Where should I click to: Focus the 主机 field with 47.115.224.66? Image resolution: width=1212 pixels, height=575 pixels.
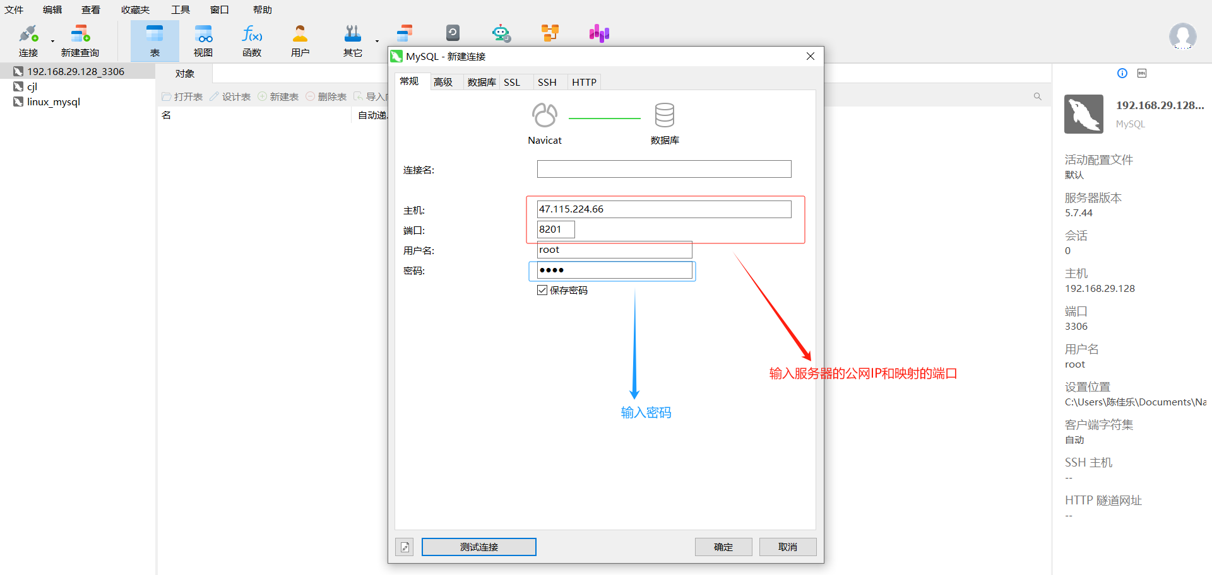click(x=664, y=209)
